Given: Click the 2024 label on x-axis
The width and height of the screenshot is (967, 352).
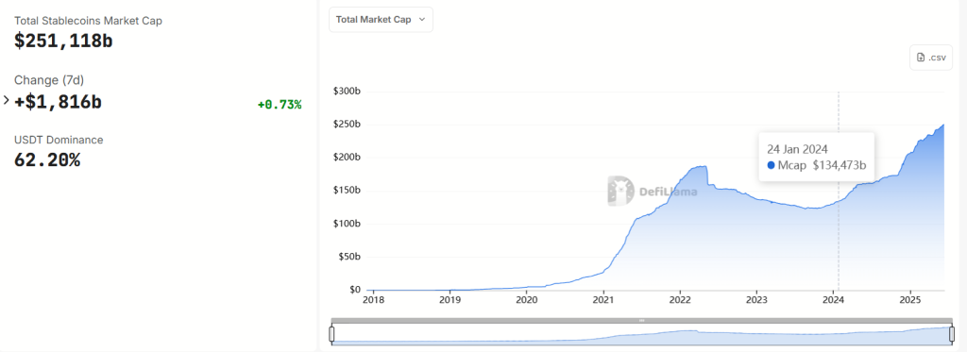Looking at the screenshot, I should click(x=834, y=300).
